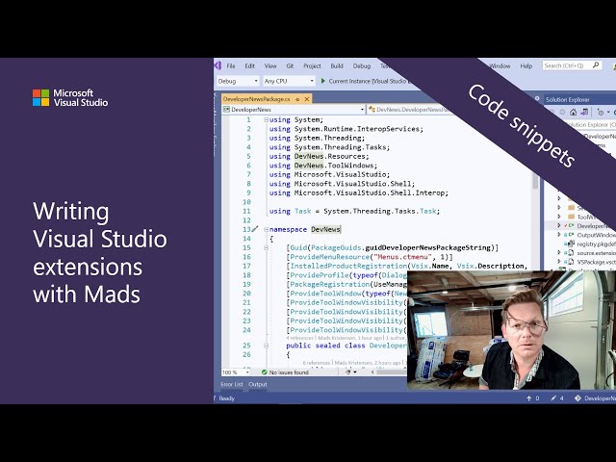Click the Visual Studio logo icon in menu bar

click(x=218, y=65)
